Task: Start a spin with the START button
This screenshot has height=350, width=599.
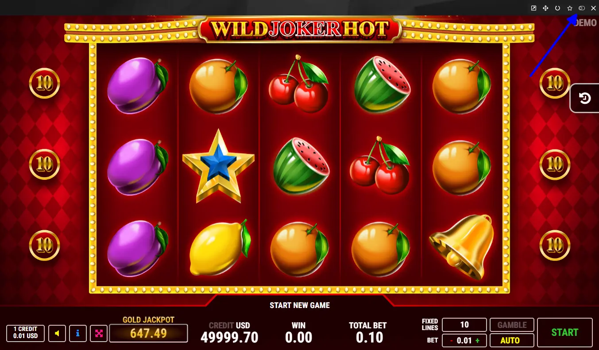Action: click(564, 332)
